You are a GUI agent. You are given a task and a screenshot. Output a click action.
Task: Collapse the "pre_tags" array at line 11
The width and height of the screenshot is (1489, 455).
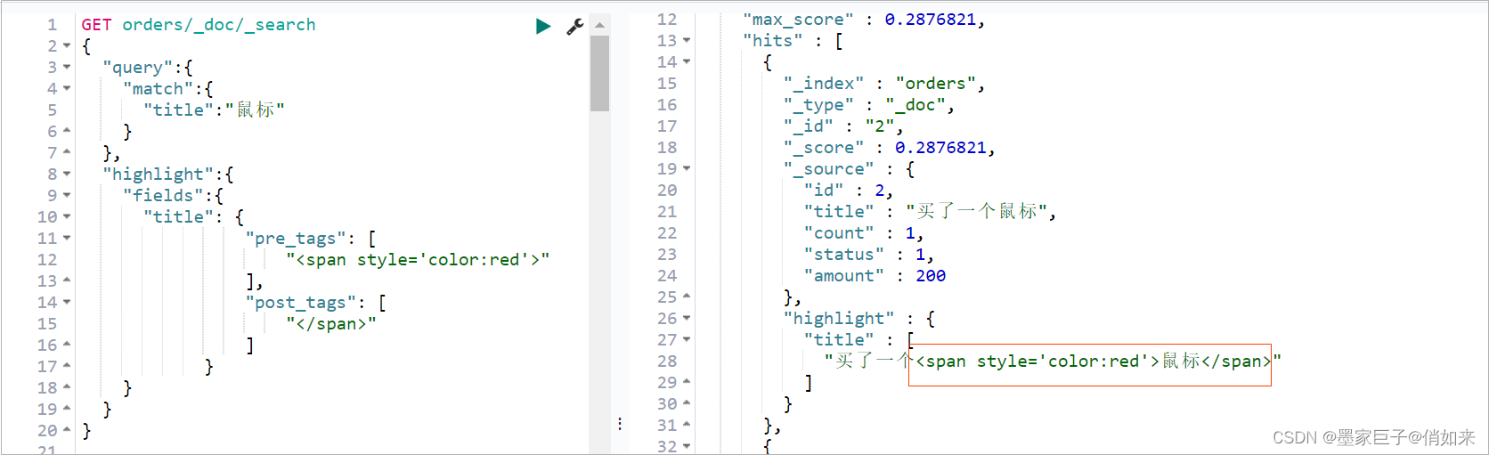(x=67, y=239)
